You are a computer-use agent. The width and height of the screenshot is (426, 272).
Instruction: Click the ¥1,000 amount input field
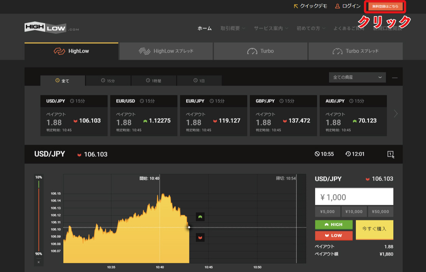(354, 197)
